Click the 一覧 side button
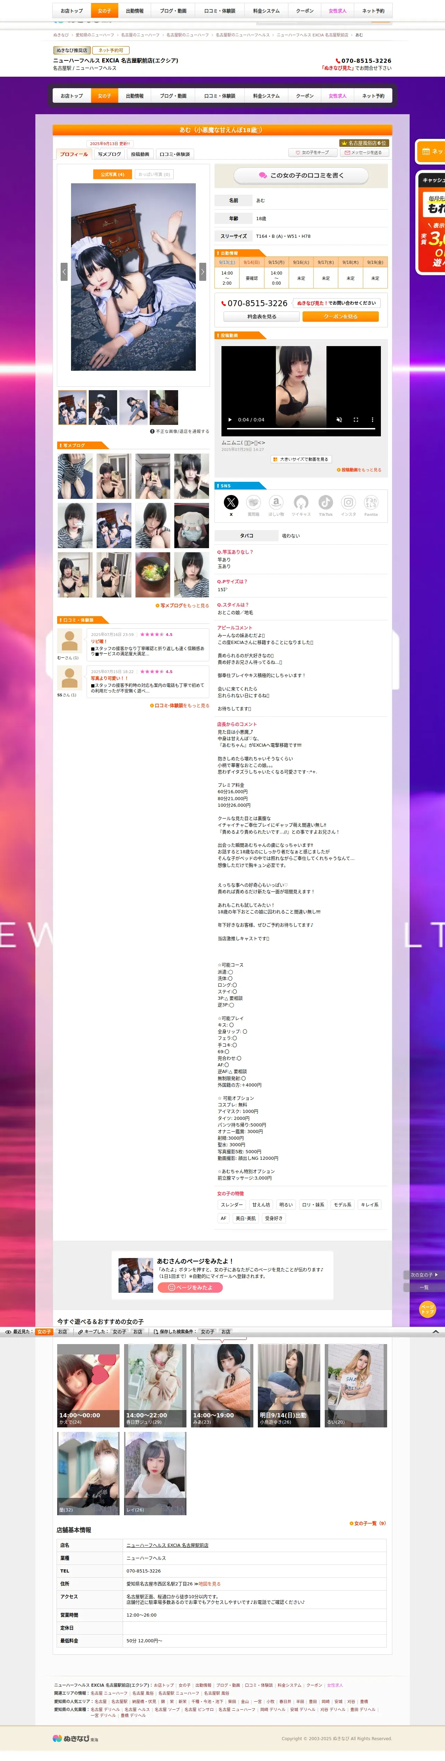Image resolution: width=445 pixels, height=1761 pixels. (425, 1287)
